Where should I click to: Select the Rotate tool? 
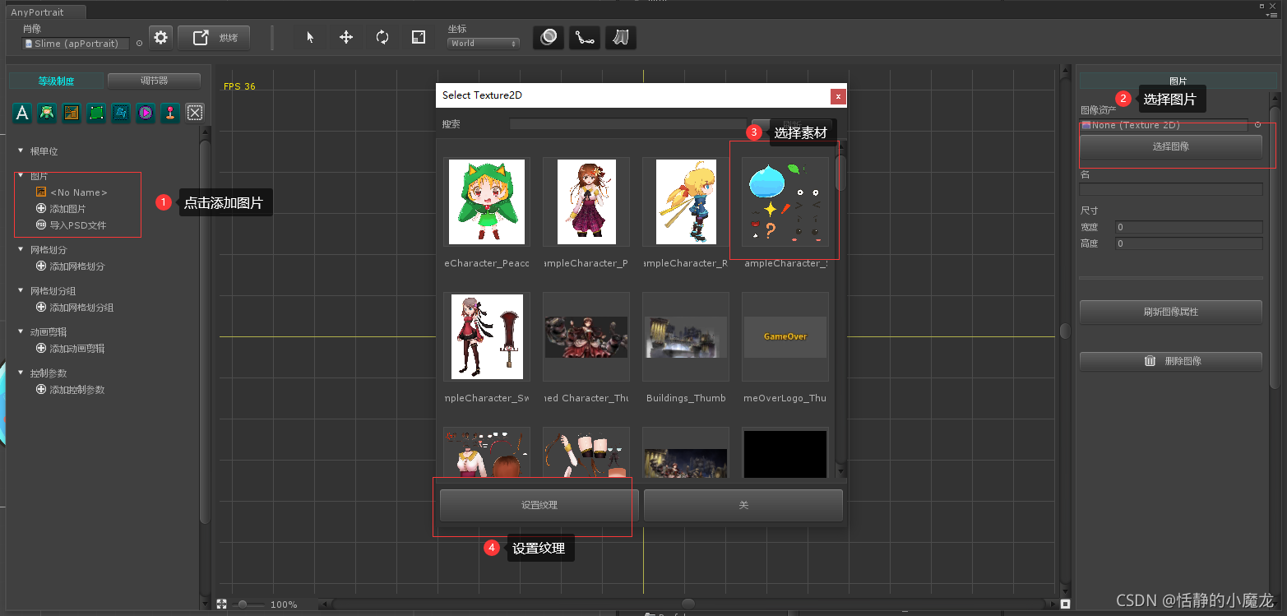click(x=382, y=38)
